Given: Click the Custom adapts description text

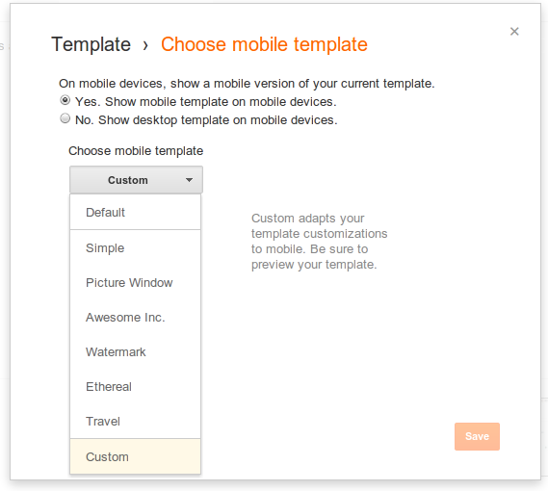Looking at the screenshot, I should tap(319, 241).
